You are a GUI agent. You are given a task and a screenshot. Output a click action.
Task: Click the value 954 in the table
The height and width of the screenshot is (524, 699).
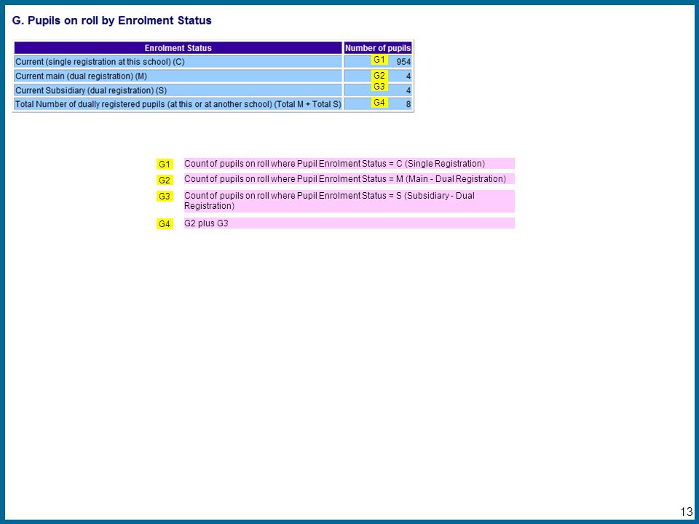(403, 62)
